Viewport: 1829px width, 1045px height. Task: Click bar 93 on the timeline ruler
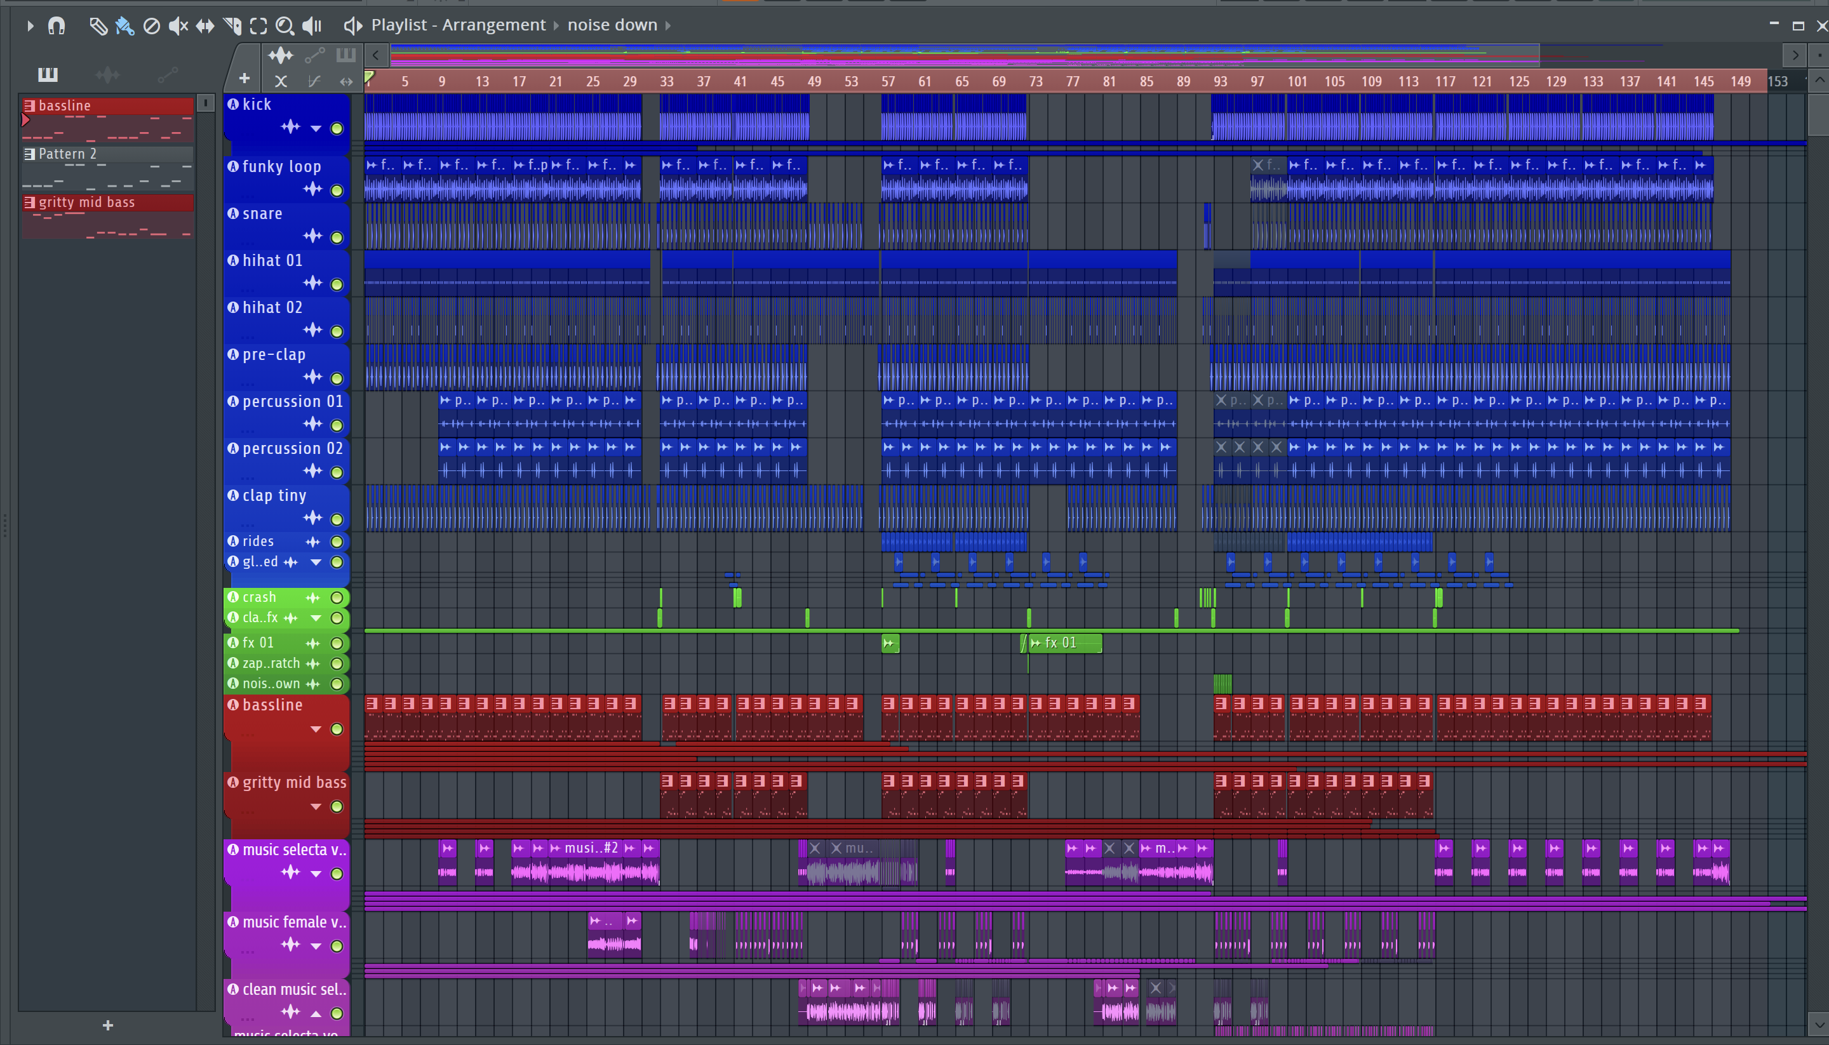pos(1221,82)
